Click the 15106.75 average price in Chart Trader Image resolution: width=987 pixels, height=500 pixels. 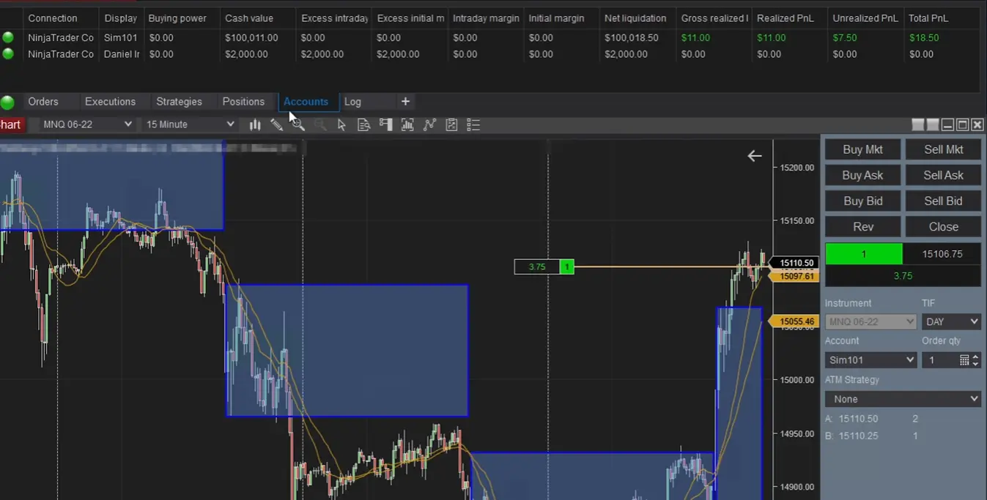942,254
